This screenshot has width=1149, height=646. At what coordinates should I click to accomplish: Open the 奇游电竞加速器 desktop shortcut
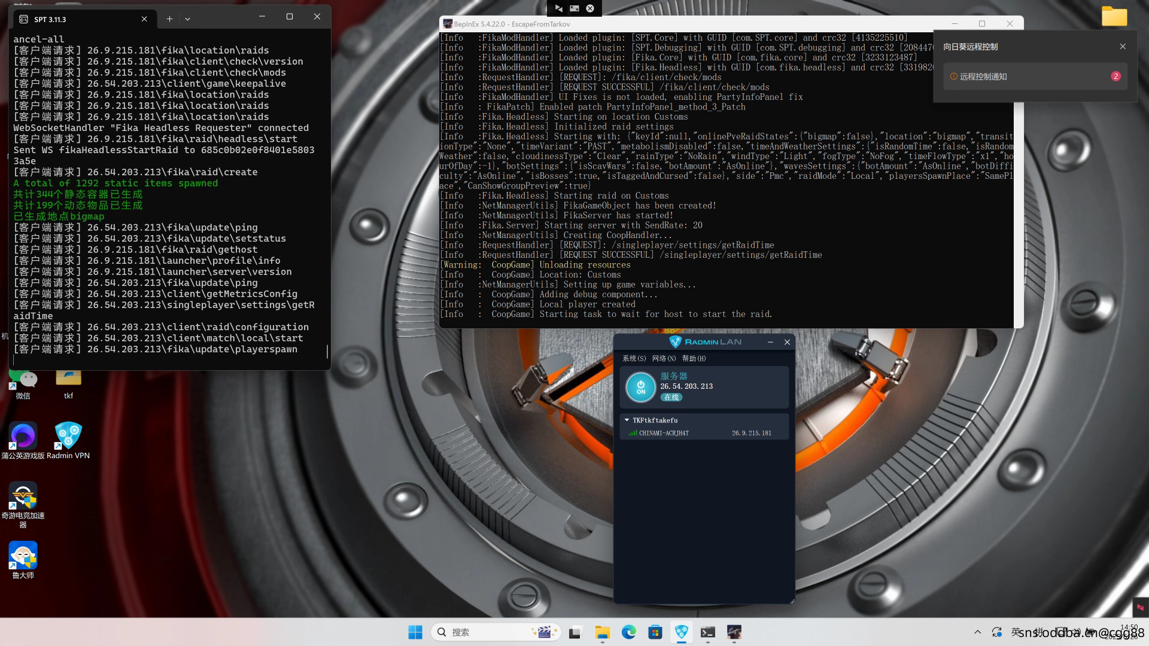[x=23, y=505]
